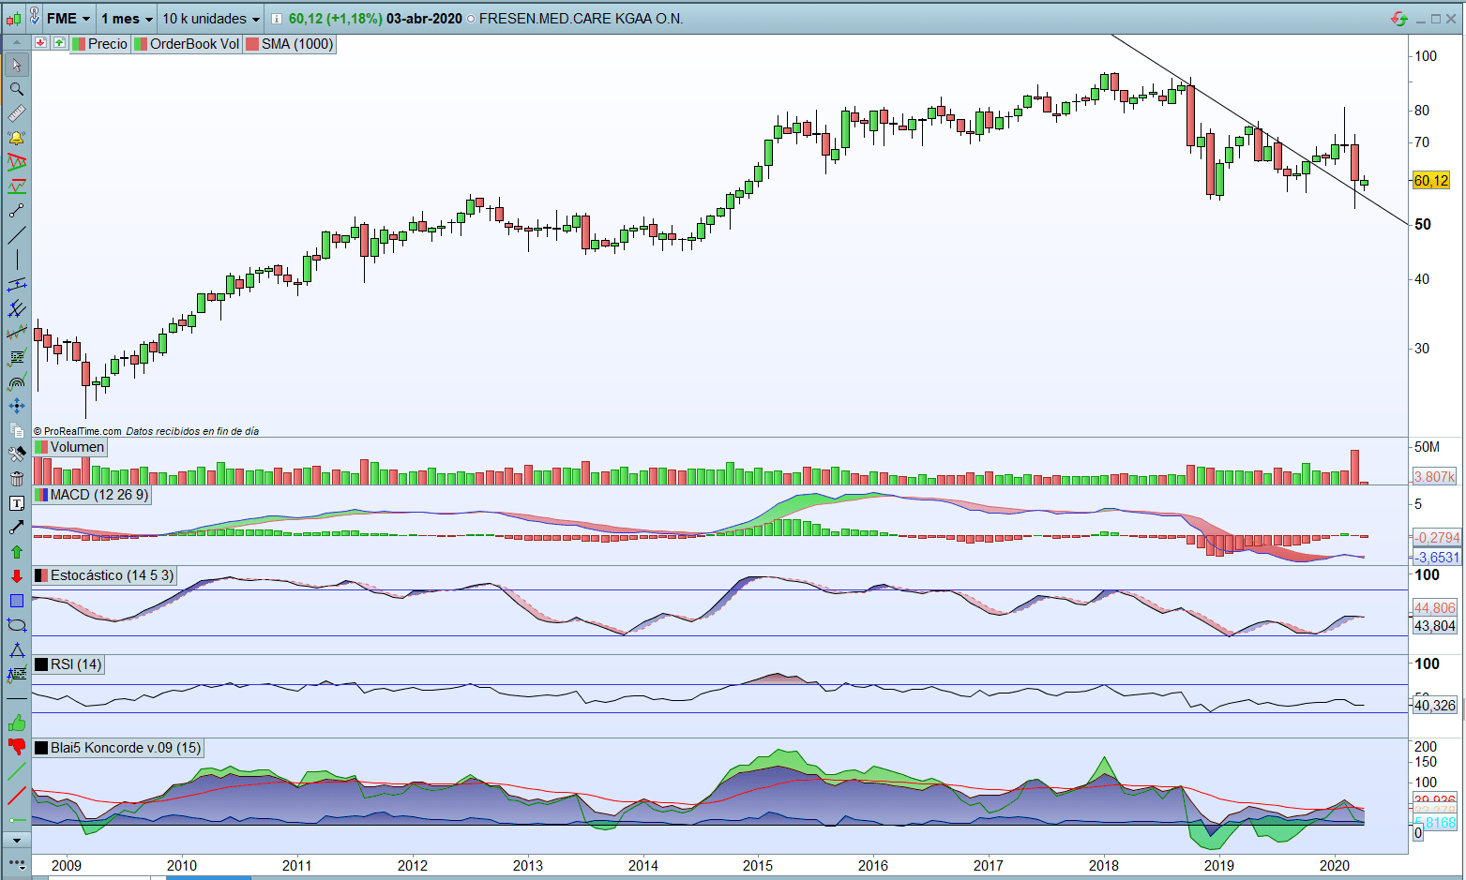Viewport: 1466px width, 880px height.
Task: Choose the line segment drawing tool
Action: click(16, 211)
